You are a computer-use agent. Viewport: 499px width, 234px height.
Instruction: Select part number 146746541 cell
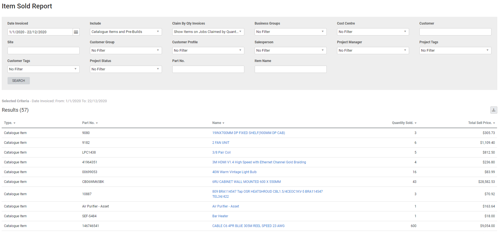click(90, 226)
